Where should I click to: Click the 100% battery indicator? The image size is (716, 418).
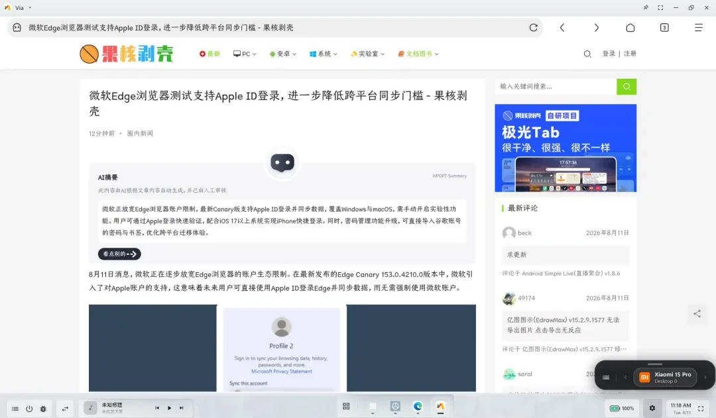coord(622,409)
